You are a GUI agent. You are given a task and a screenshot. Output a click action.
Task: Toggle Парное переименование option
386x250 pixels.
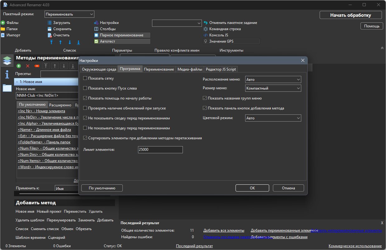pyautogui.click(x=122, y=35)
